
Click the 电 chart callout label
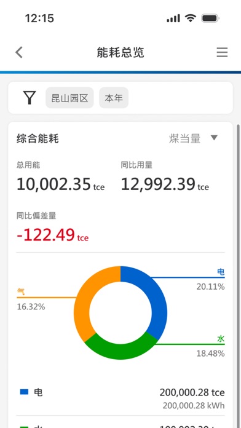point(221,272)
